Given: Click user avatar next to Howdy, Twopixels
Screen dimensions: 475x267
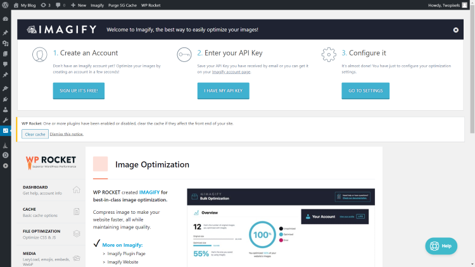Looking at the screenshot, I should tap(464, 5).
